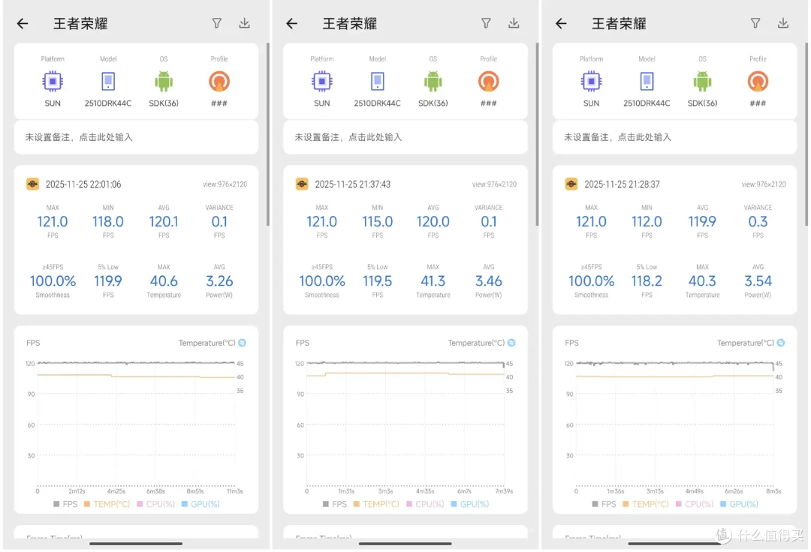Select the 119.5 5% Low FPS value
The width and height of the screenshot is (811, 552).
coord(378,281)
